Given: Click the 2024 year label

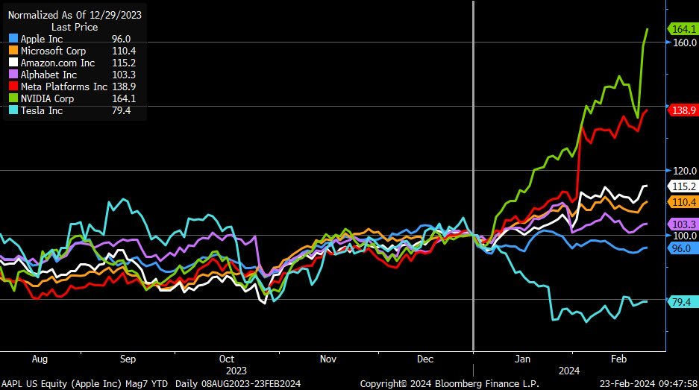Looking at the screenshot, I should (x=569, y=371).
